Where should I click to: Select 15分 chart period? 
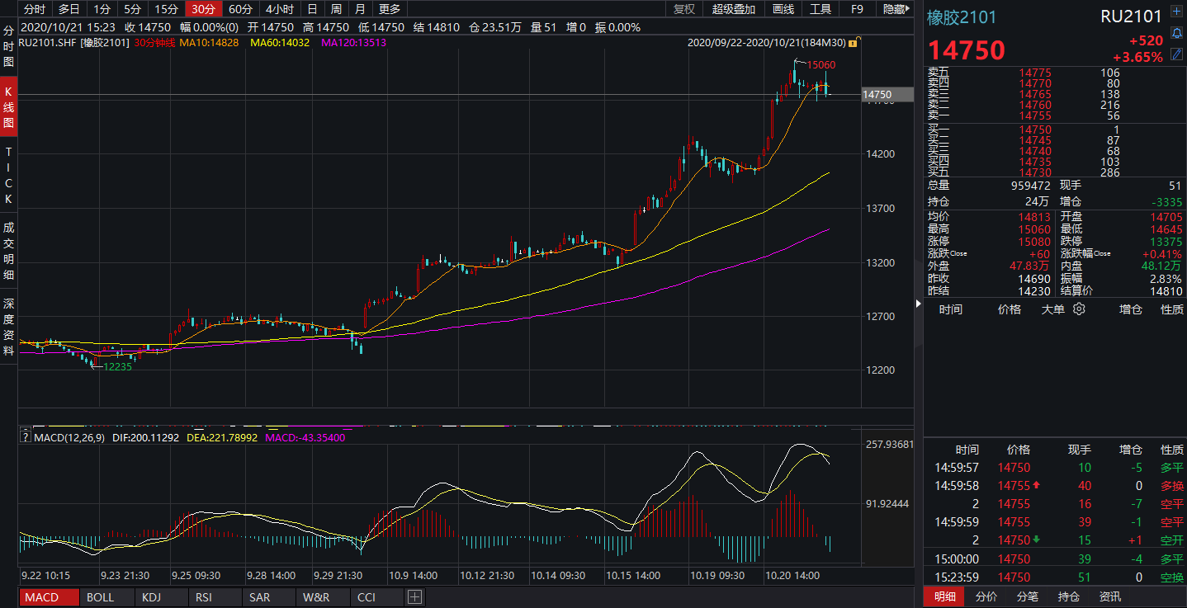coord(166,9)
